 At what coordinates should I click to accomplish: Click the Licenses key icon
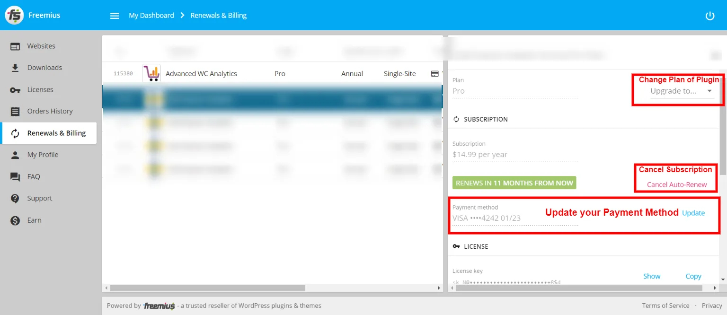coord(15,90)
